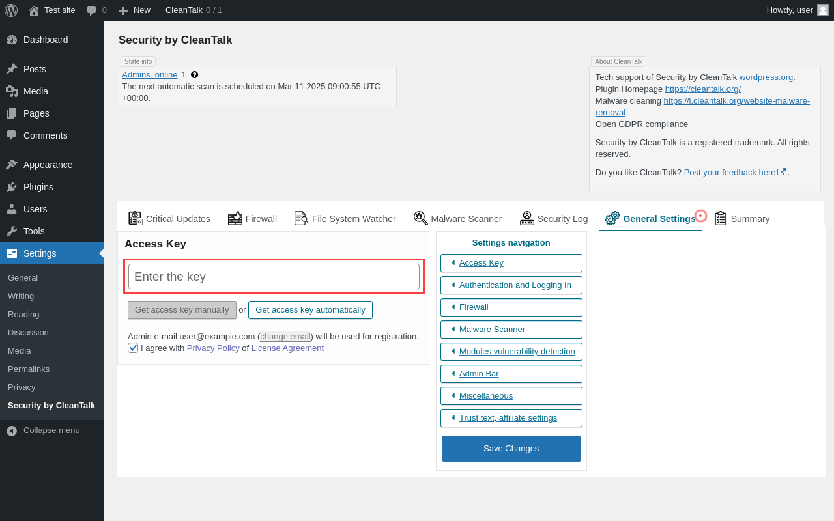Screen dimensions: 834x521
Task: Click the Settings sliders icon
Action: pos(12,253)
